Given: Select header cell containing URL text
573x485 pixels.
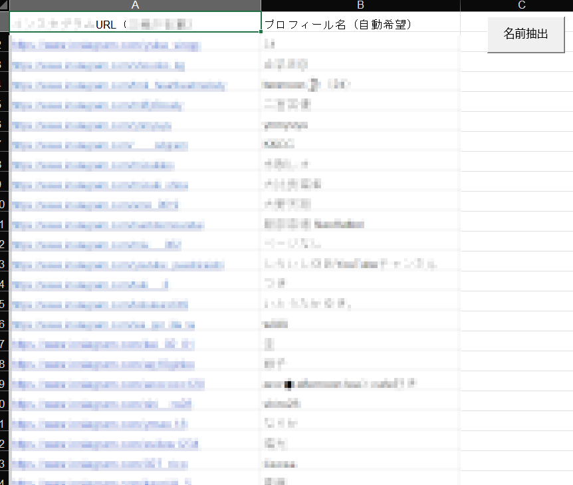Looking at the screenshot, I should click(135, 22).
